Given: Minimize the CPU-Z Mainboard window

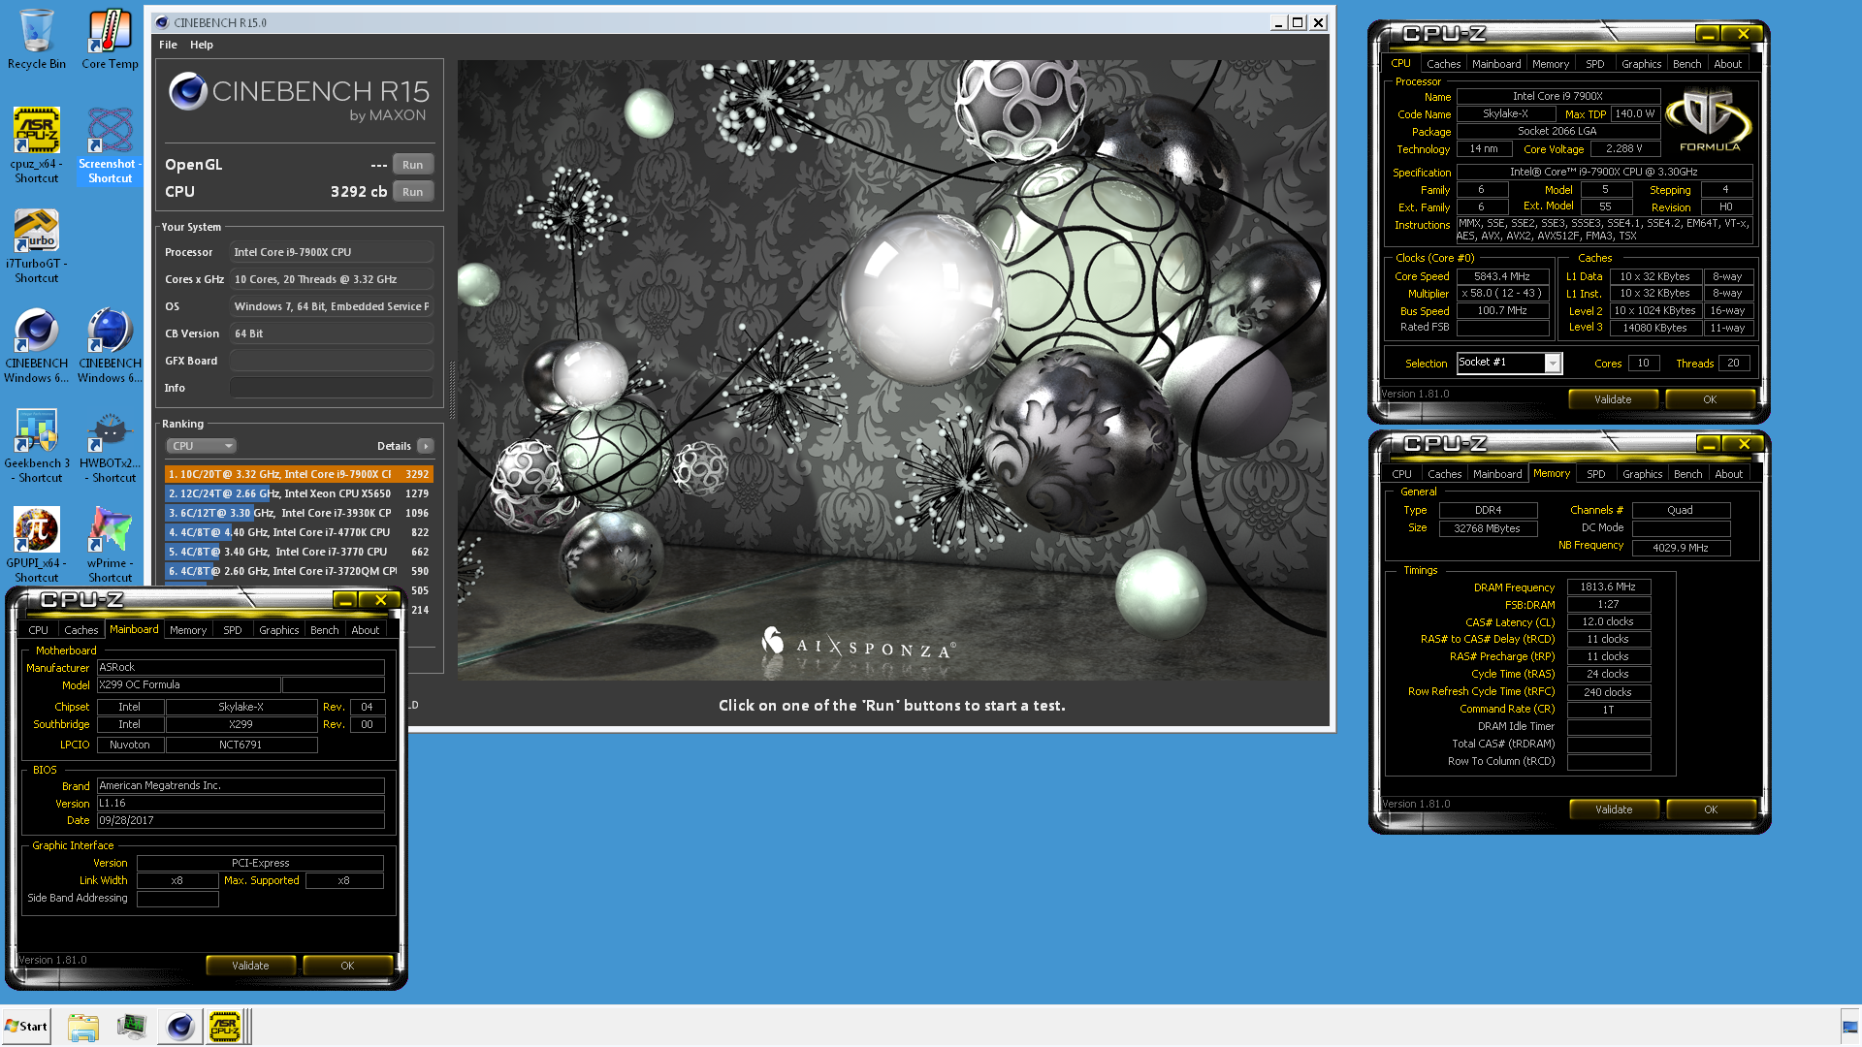Looking at the screenshot, I should (x=344, y=600).
